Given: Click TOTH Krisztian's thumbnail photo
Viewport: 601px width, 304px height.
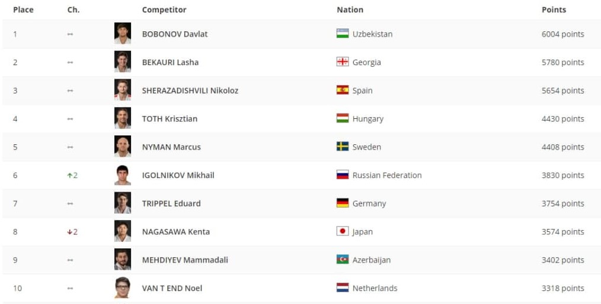Looking at the screenshot, I should tap(123, 118).
